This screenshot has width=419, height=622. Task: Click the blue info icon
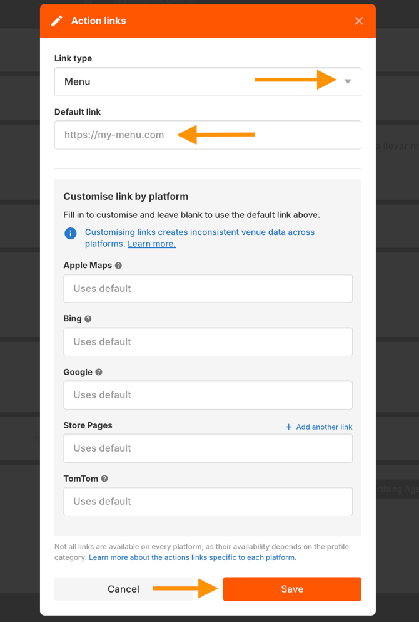tap(71, 233)
